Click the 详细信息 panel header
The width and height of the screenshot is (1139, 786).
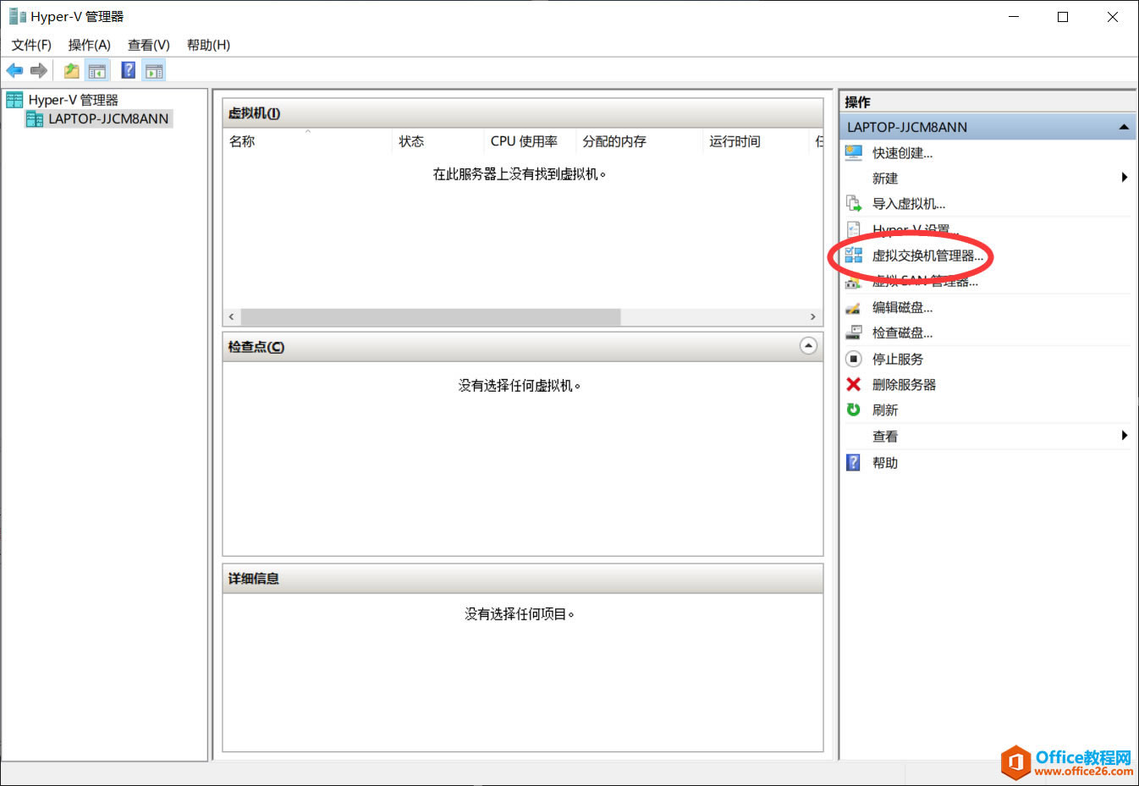click(x=523, y=579)
